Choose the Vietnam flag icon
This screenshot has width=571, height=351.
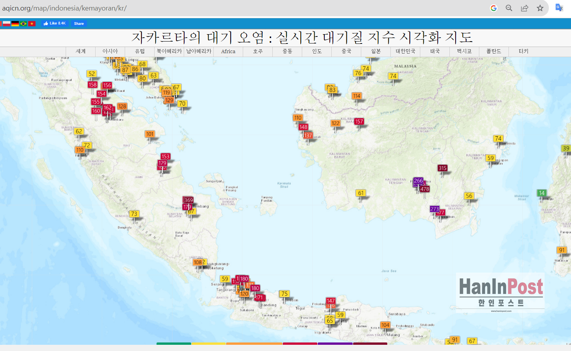click(x=32, y=24)
